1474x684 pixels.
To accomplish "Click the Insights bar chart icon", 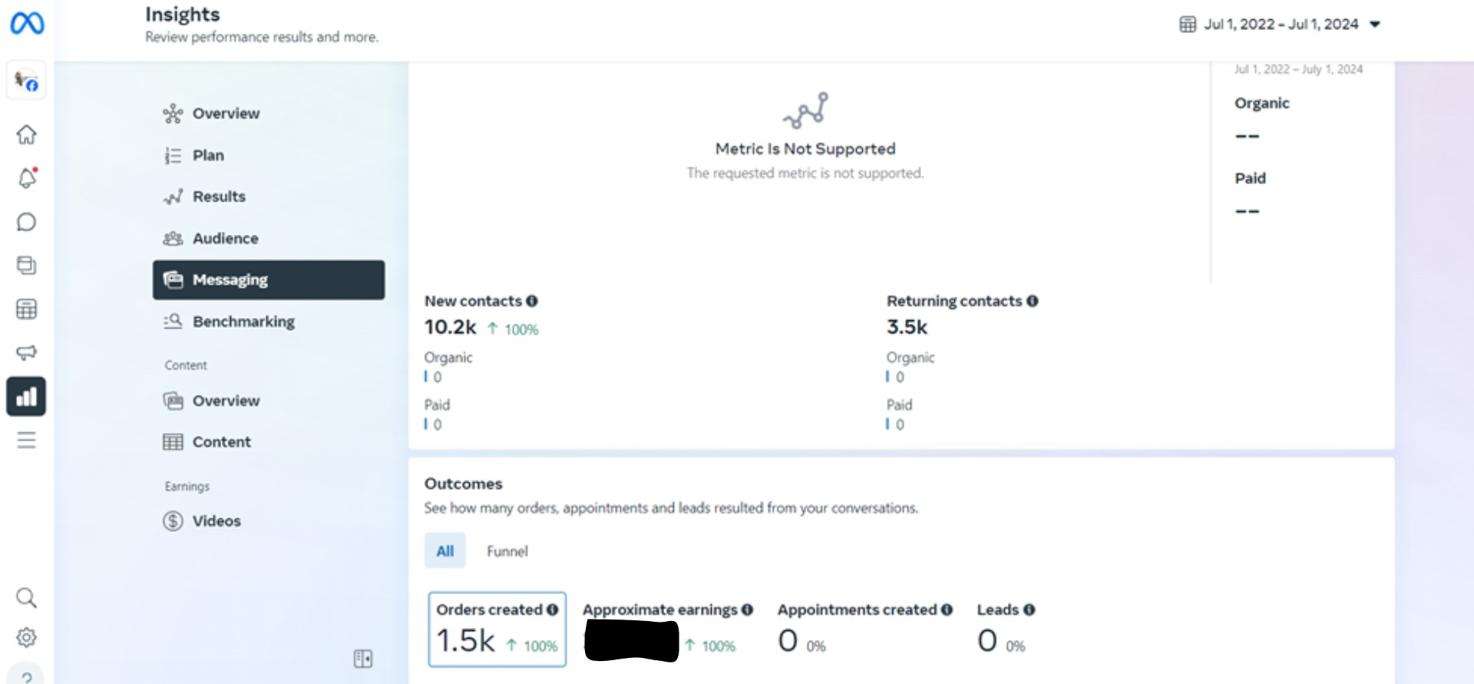I will click(27, 396).
